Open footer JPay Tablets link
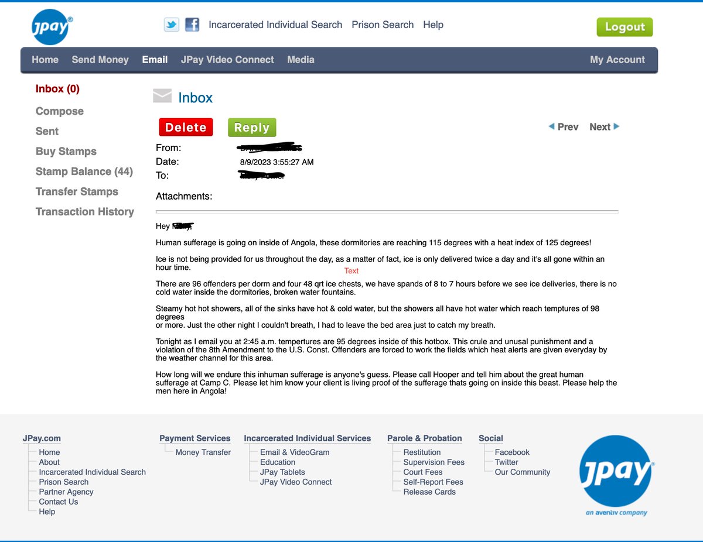Screen dimensions: 703x542 [x=282, y=472]
